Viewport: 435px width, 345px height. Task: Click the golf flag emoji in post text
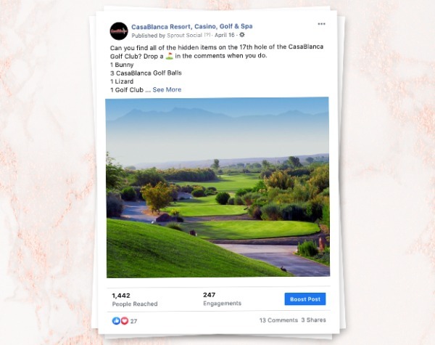[x=169, y=56]
